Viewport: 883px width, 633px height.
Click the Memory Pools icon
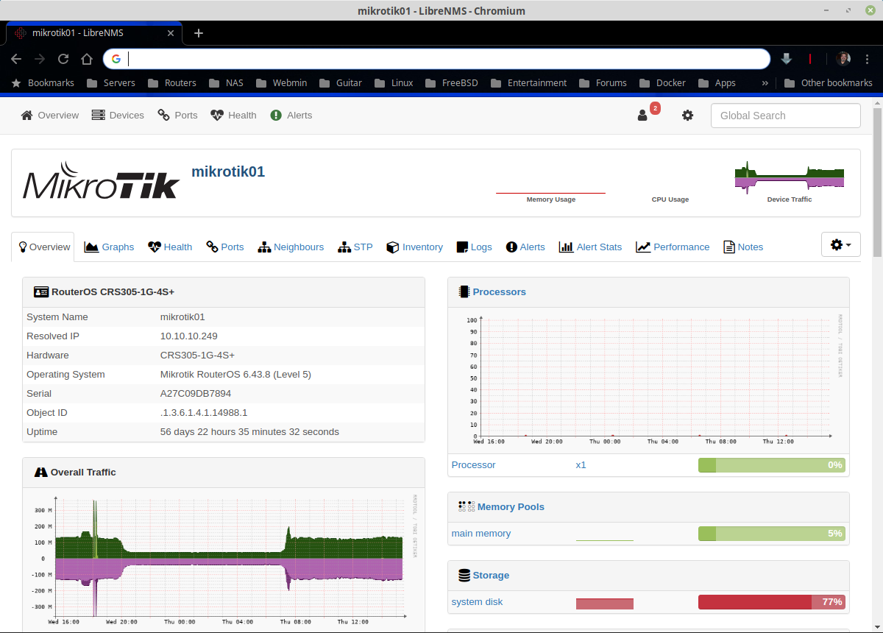pos(466,506)
